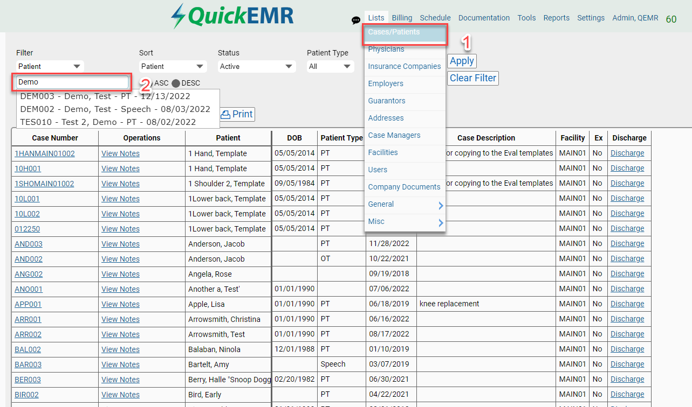Select the 'knee replacement' case description cell
Screen dimensions: 692x407
(x=486, y=304)
